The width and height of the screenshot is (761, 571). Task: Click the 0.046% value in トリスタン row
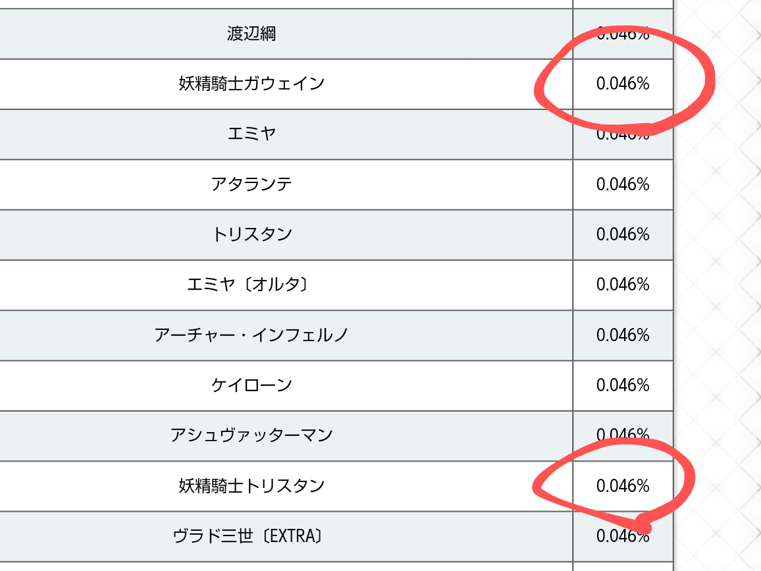[x=623, y=234]
